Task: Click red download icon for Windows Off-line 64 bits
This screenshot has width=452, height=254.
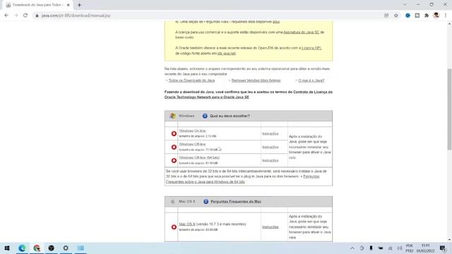Action: [x=174, y=160]
